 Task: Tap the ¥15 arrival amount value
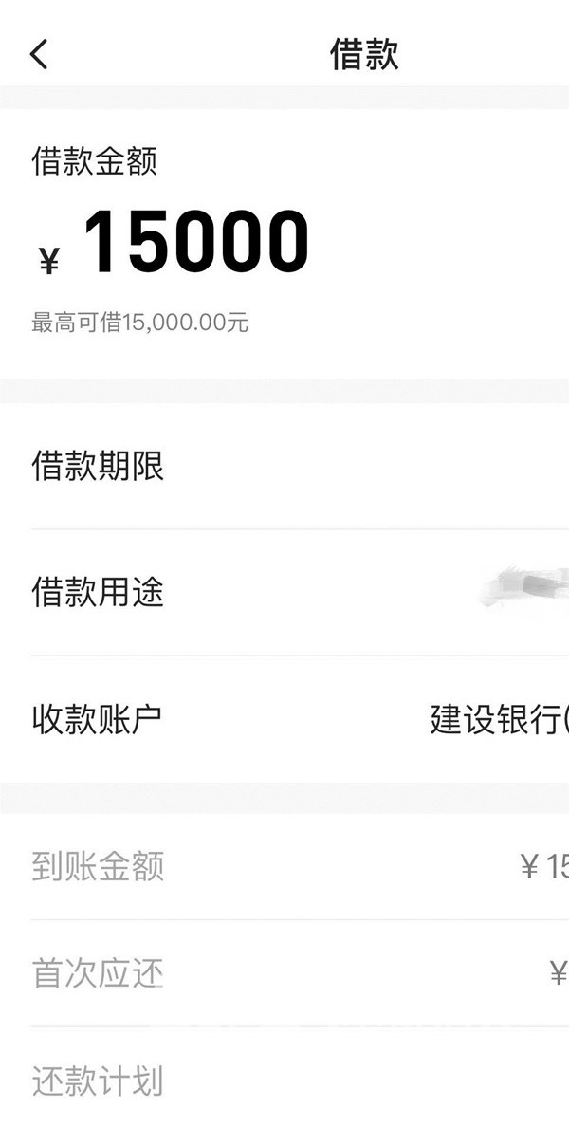(544, 867)
